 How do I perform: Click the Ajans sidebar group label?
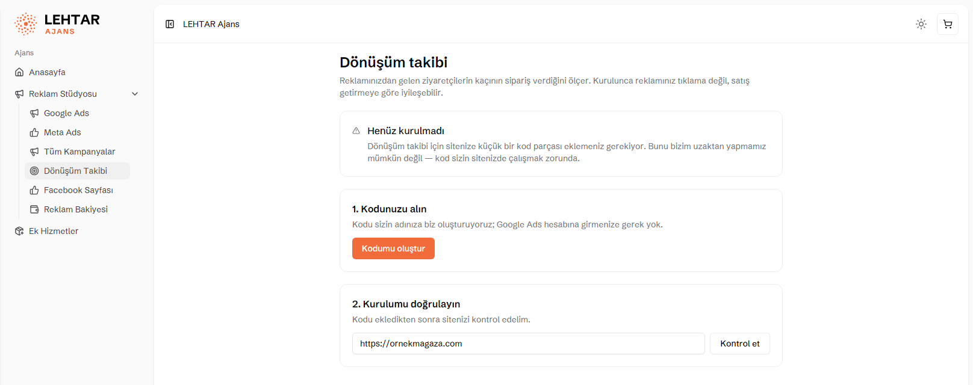pyautogui.click(x=24, y=53)
